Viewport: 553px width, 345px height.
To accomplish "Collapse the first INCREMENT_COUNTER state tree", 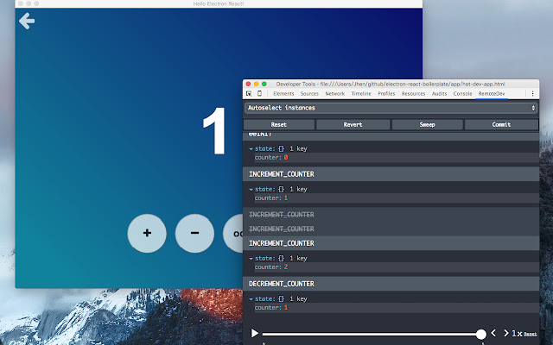I will tap(251, 189).
